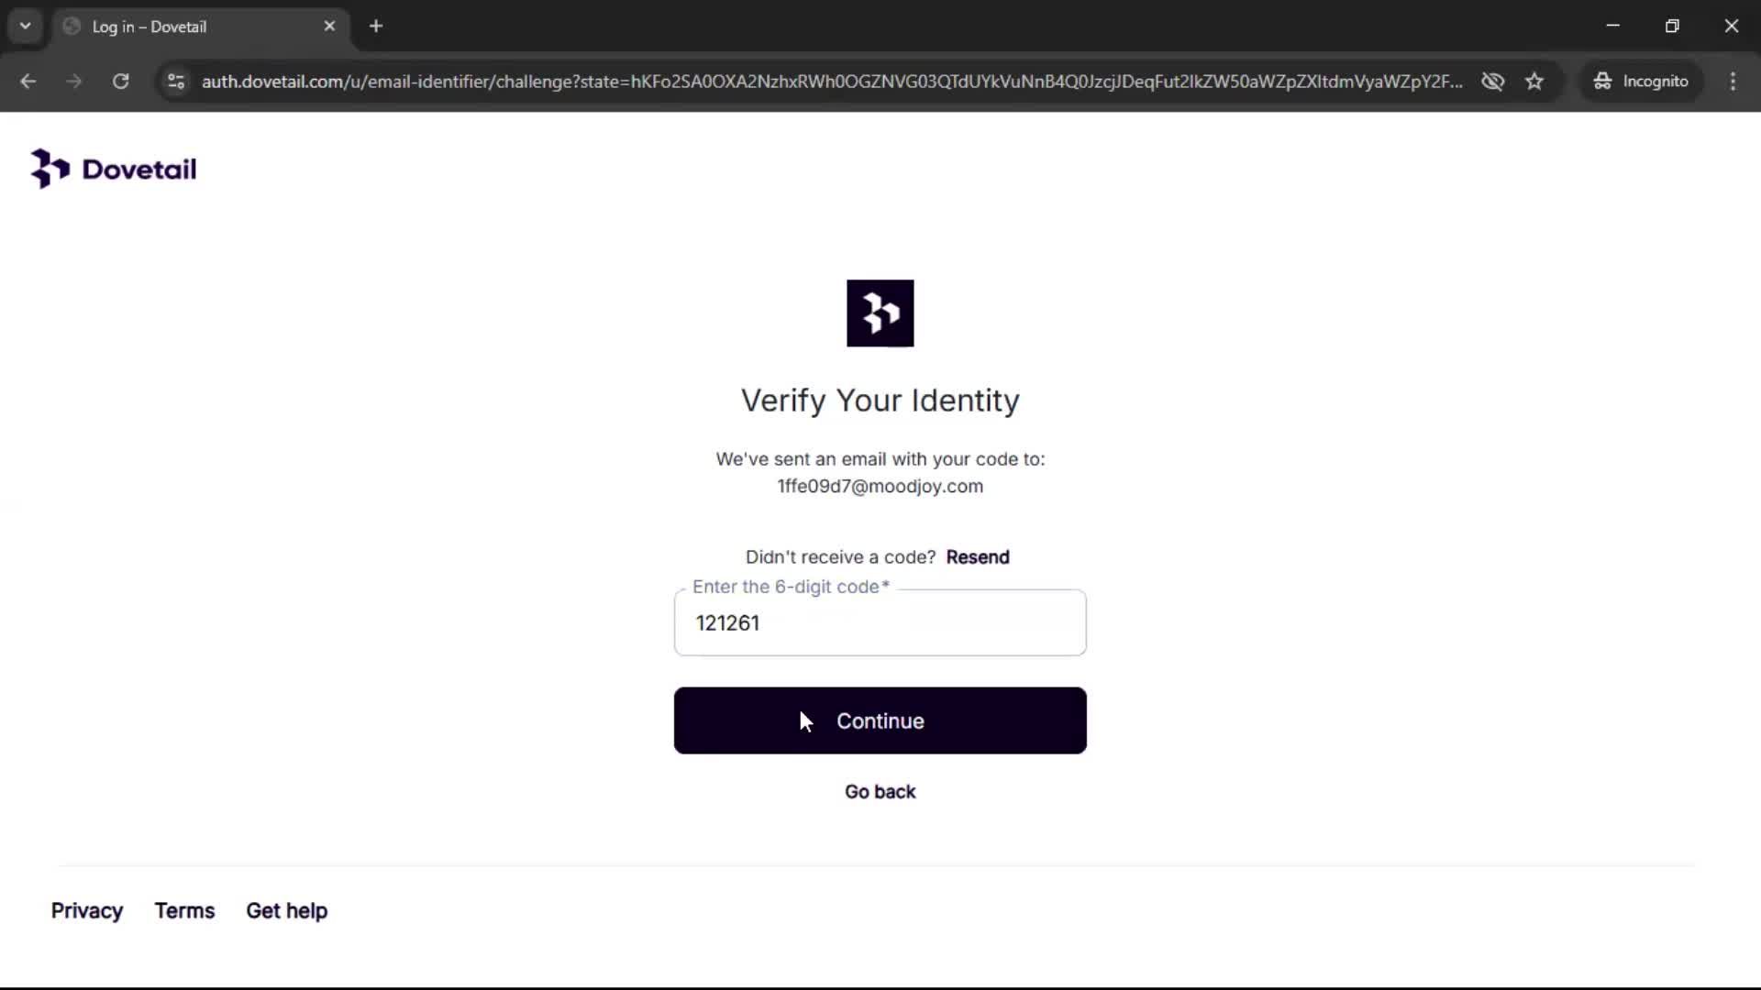Image resolution: width=1761 pixels, height=990 pixels.
Task: Click the Dovetail logo in page header
Action: click(x=114, y=169)
